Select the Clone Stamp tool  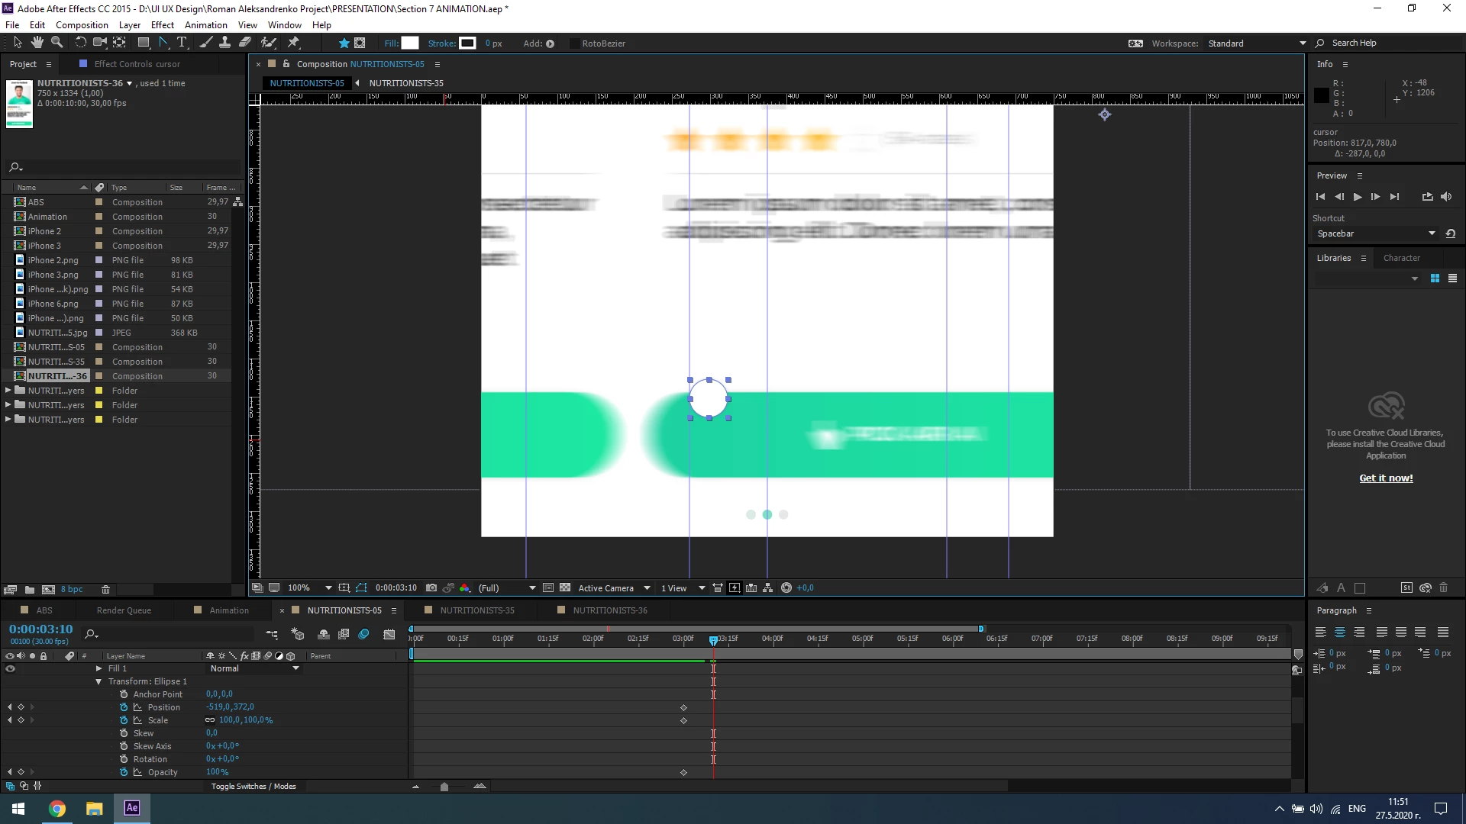pos(224,43)
